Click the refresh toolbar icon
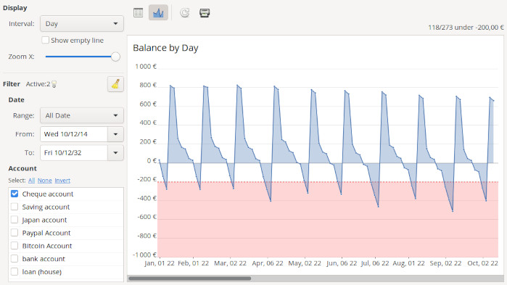507x285 pixels. pyautogui.click(x=185, y=12)
